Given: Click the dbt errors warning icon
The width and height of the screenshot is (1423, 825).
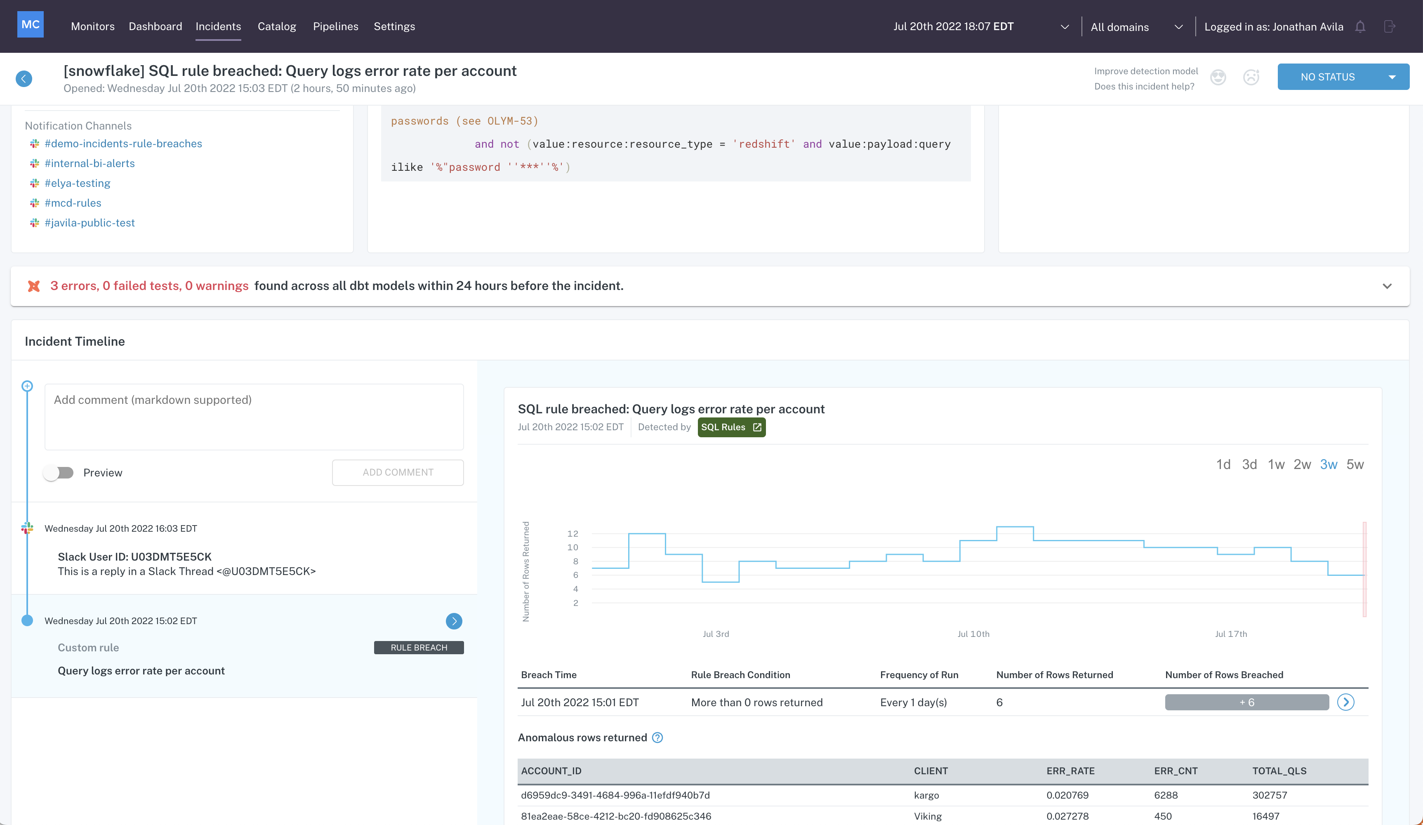Looking at the screenshot, I should click(x=34, y=286).
